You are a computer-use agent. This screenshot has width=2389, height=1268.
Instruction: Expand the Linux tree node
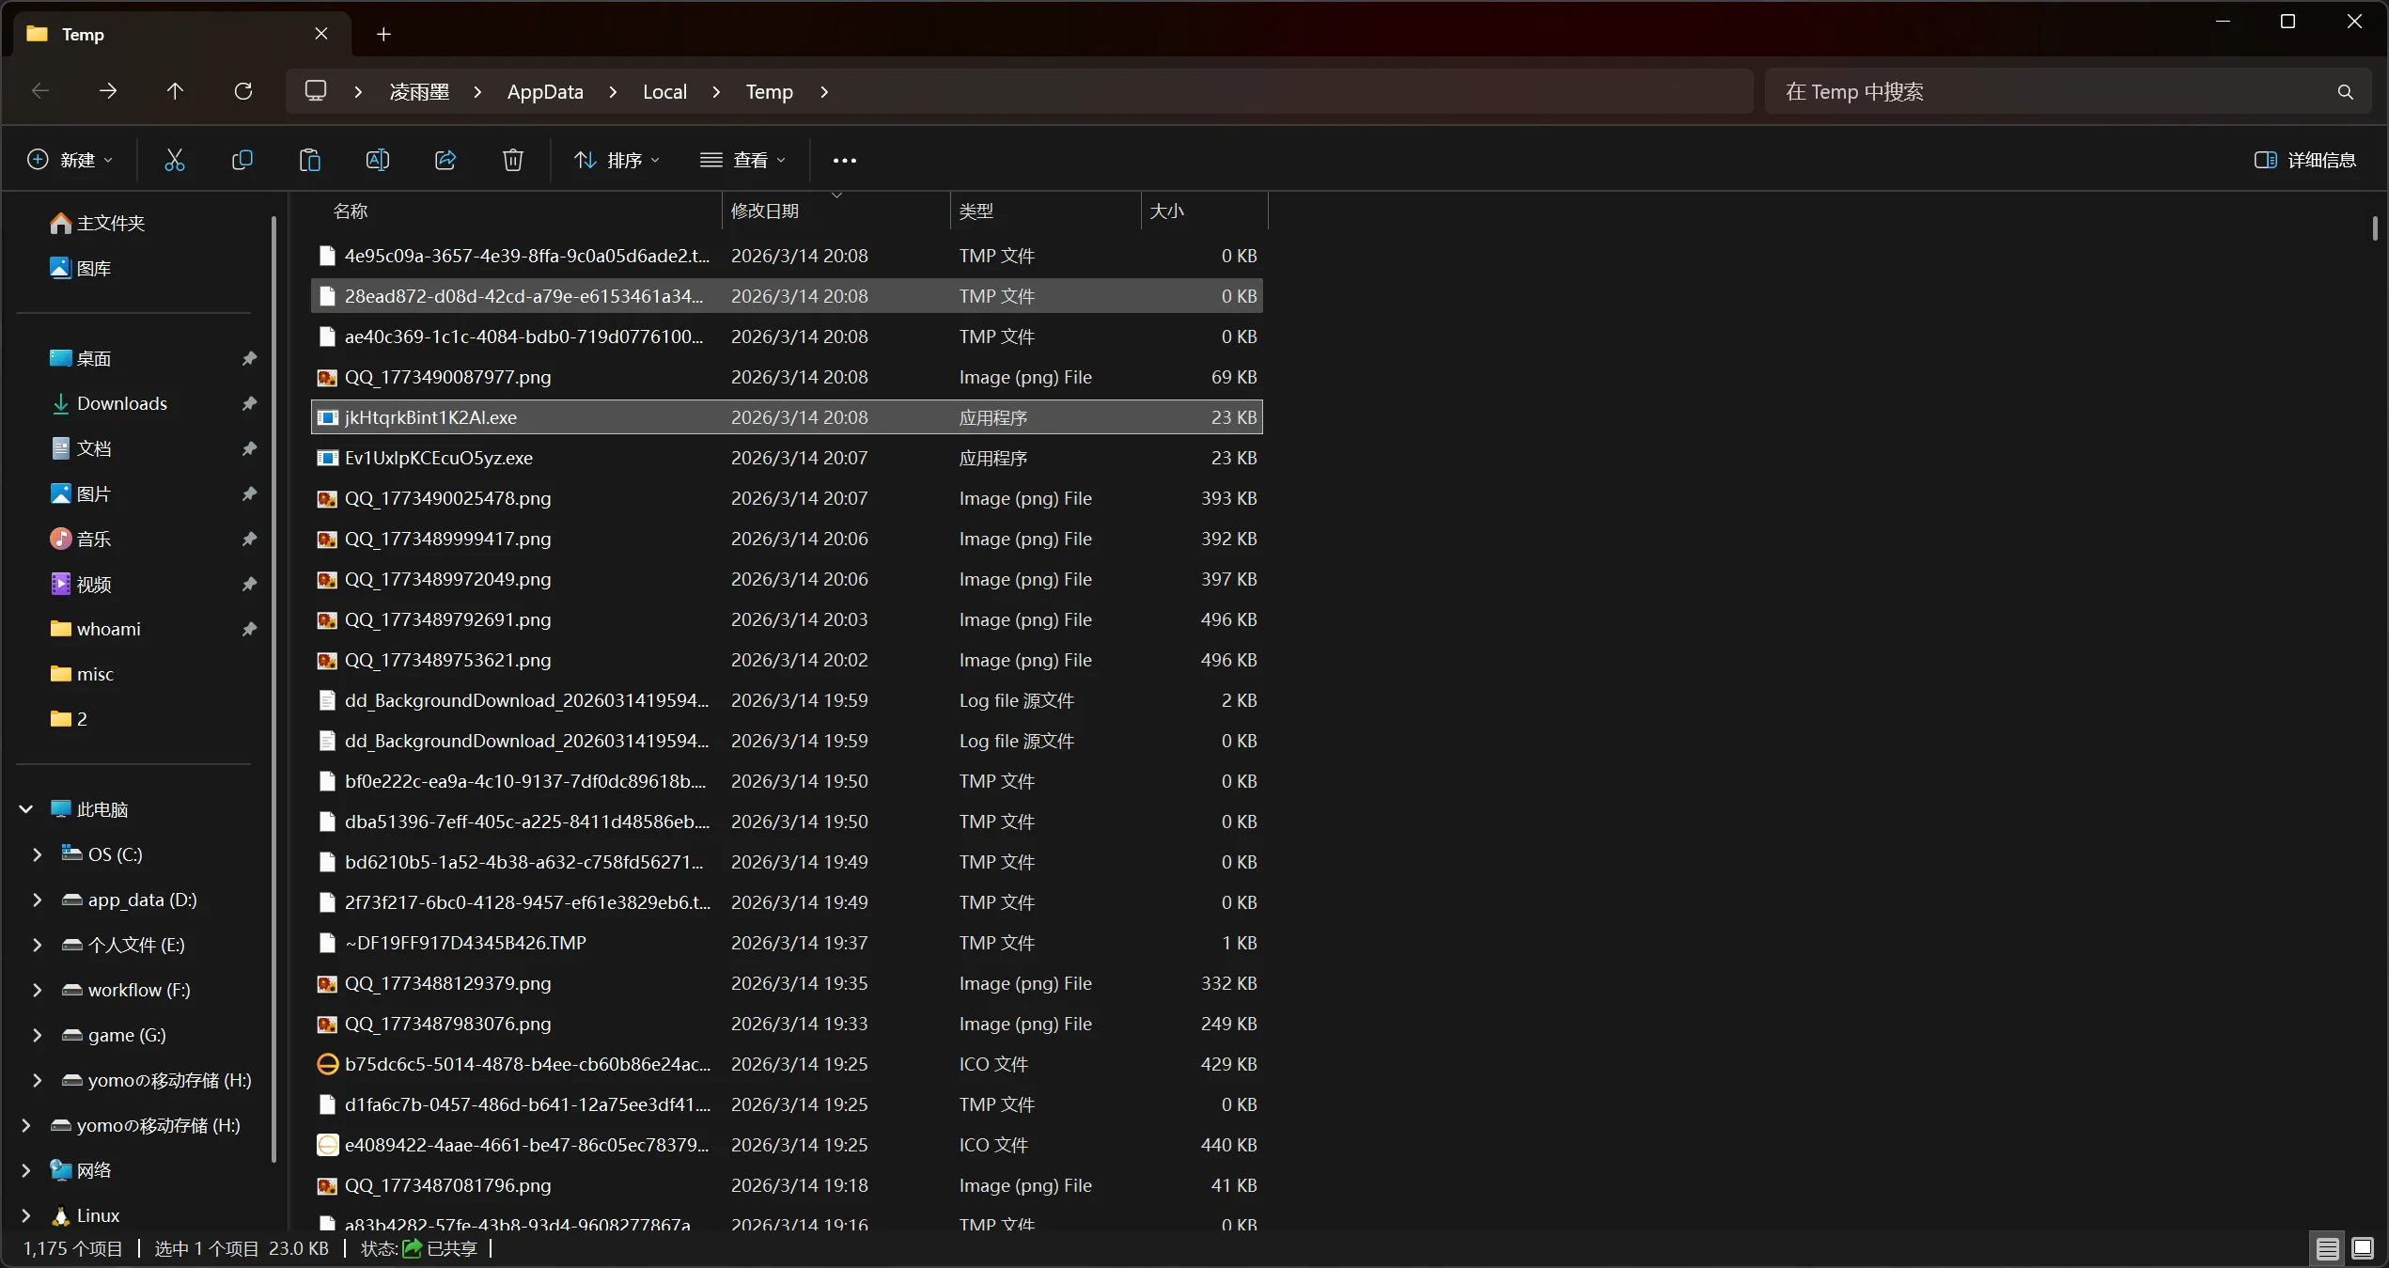click(x=26, y=1215)
